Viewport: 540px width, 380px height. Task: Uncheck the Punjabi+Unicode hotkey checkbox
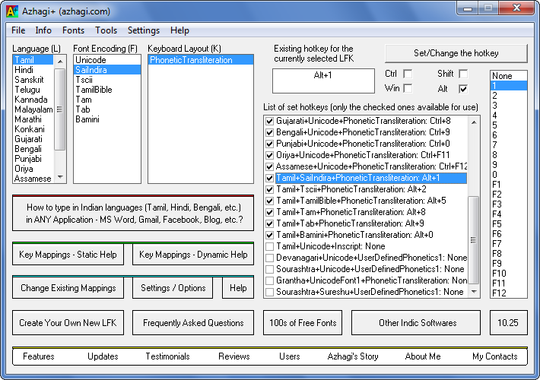pos(270,144)
